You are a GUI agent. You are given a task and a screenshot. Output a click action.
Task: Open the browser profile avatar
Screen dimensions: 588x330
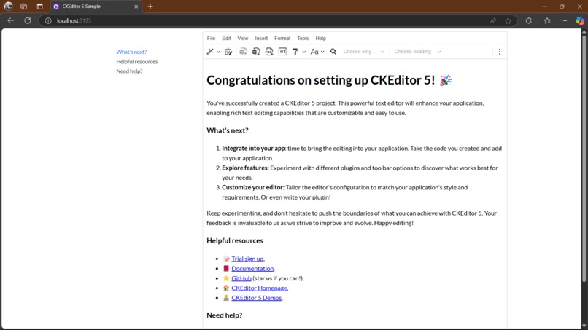(8, 7)
